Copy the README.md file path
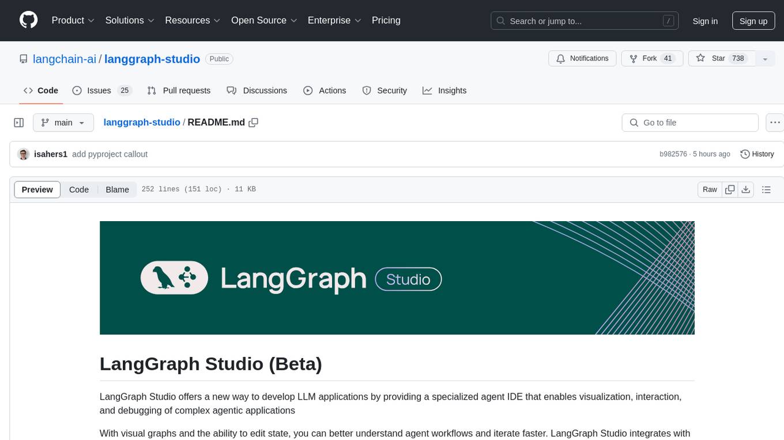 [253, 123]
